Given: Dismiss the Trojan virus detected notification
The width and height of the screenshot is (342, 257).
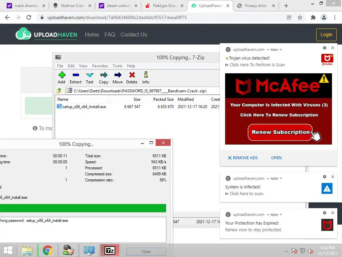Looking at the screenshot, I should pos(333,48).
